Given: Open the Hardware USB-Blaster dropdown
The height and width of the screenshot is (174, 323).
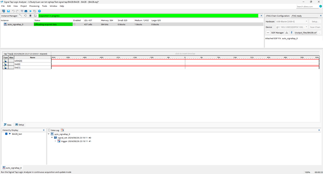Looking at the screenshot, I should (292, 21).
